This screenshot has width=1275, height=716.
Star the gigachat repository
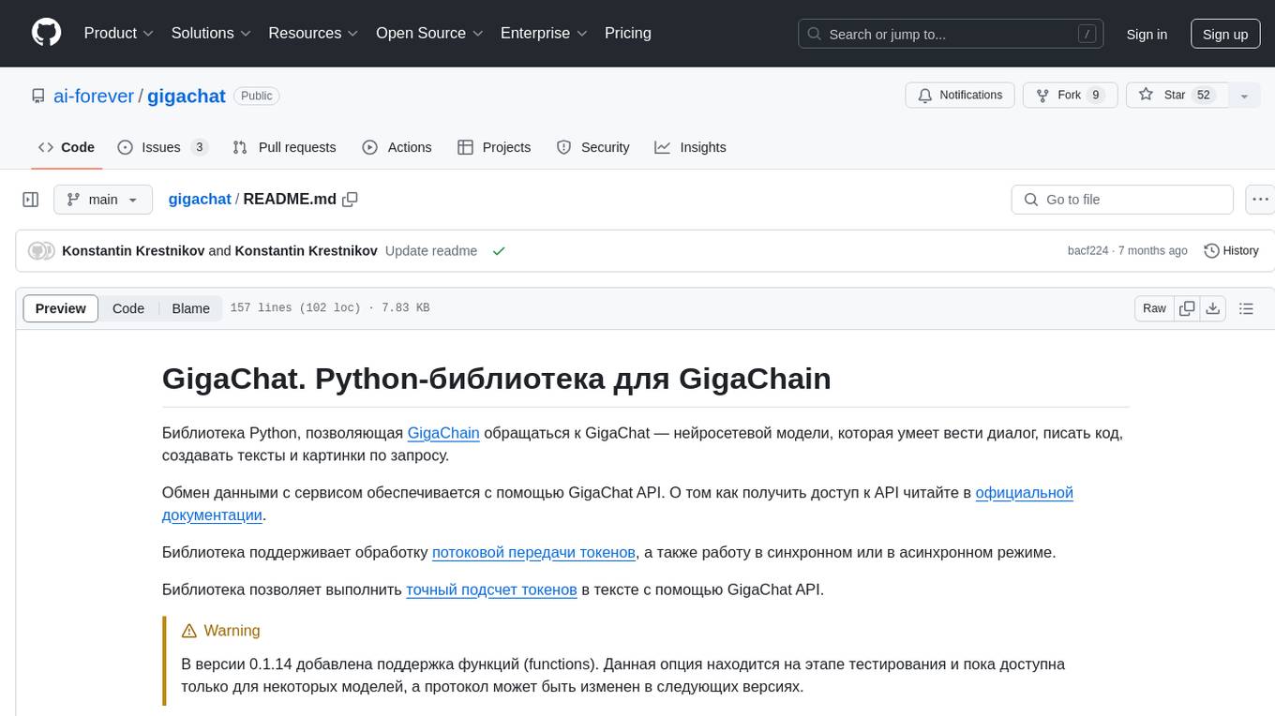(x=1177, y=95)
